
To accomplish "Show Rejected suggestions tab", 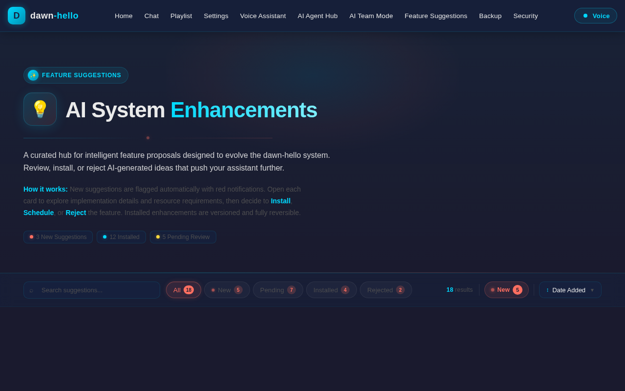I will point(386,290).
